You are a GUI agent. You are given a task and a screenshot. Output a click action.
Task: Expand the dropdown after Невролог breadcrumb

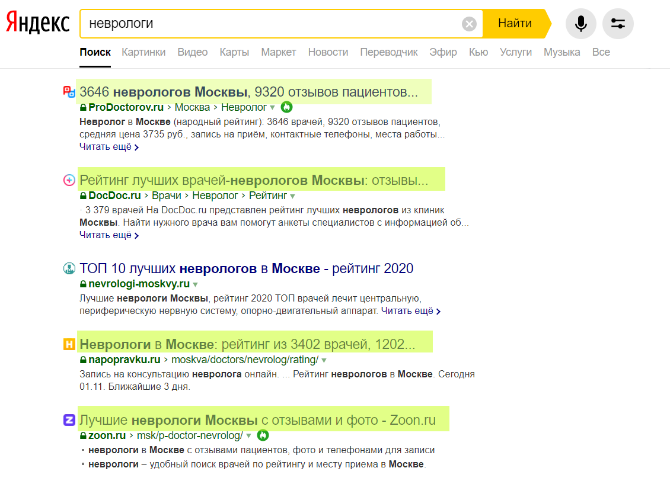[x=272, y=107]
